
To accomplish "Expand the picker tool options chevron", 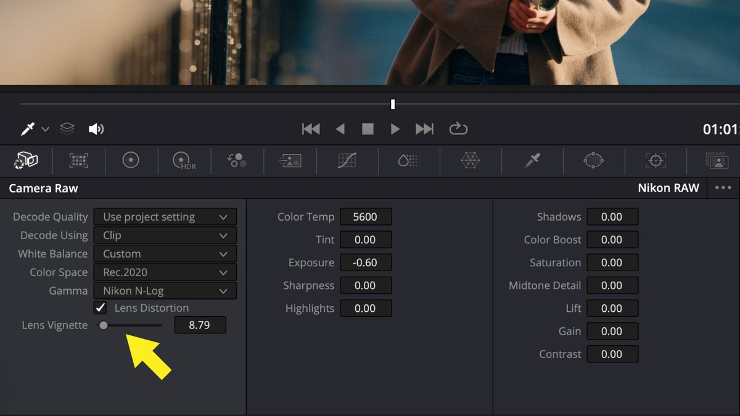I will (45, 129).
